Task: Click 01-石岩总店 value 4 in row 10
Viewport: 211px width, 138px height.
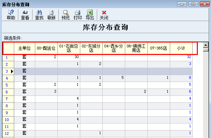Action: click(77, 119)
